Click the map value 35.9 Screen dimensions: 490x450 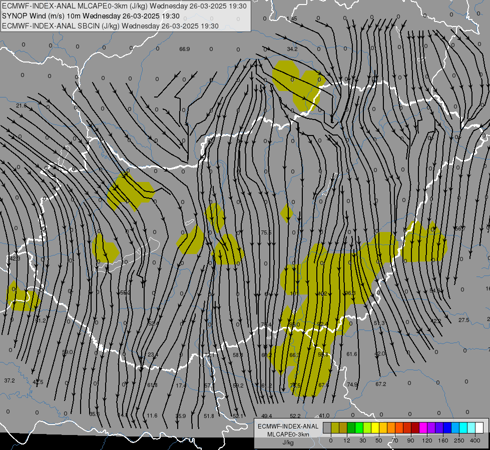coord(181,416)
